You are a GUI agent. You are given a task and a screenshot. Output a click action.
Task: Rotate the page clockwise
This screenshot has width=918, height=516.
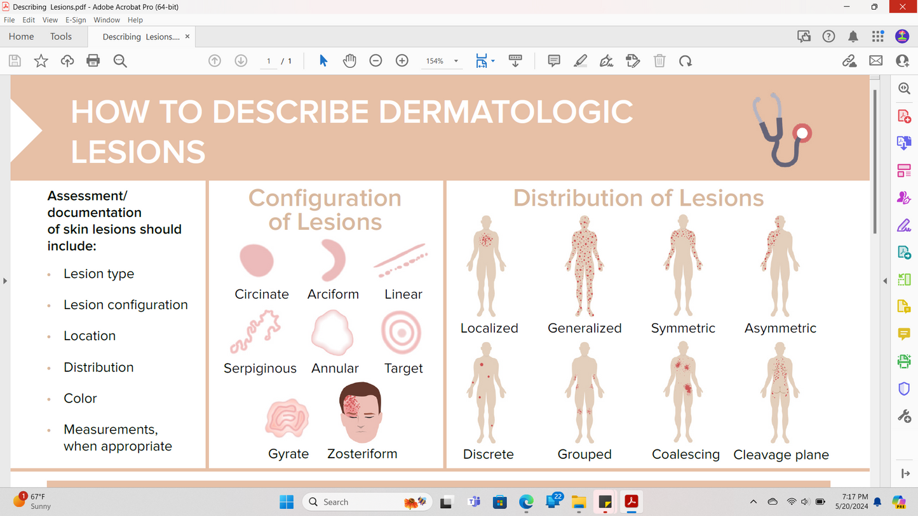point(685,61)
